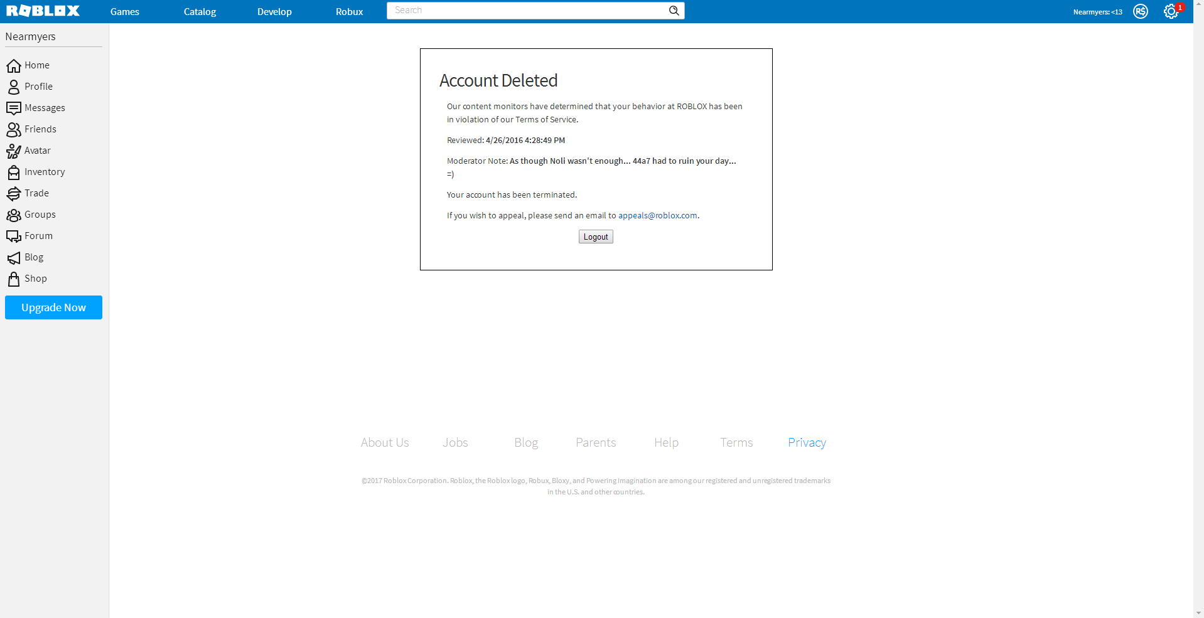
Task: Open the Privacy footer link
Action: tap(807, 443)
